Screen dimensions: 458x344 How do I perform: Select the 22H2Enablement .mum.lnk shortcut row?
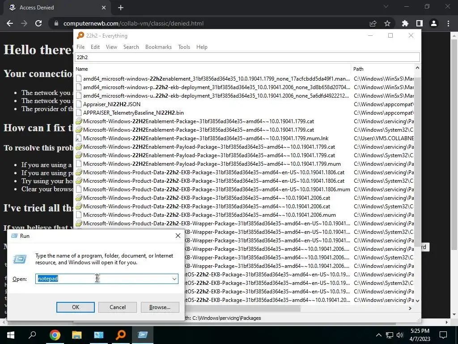[244, 138]
